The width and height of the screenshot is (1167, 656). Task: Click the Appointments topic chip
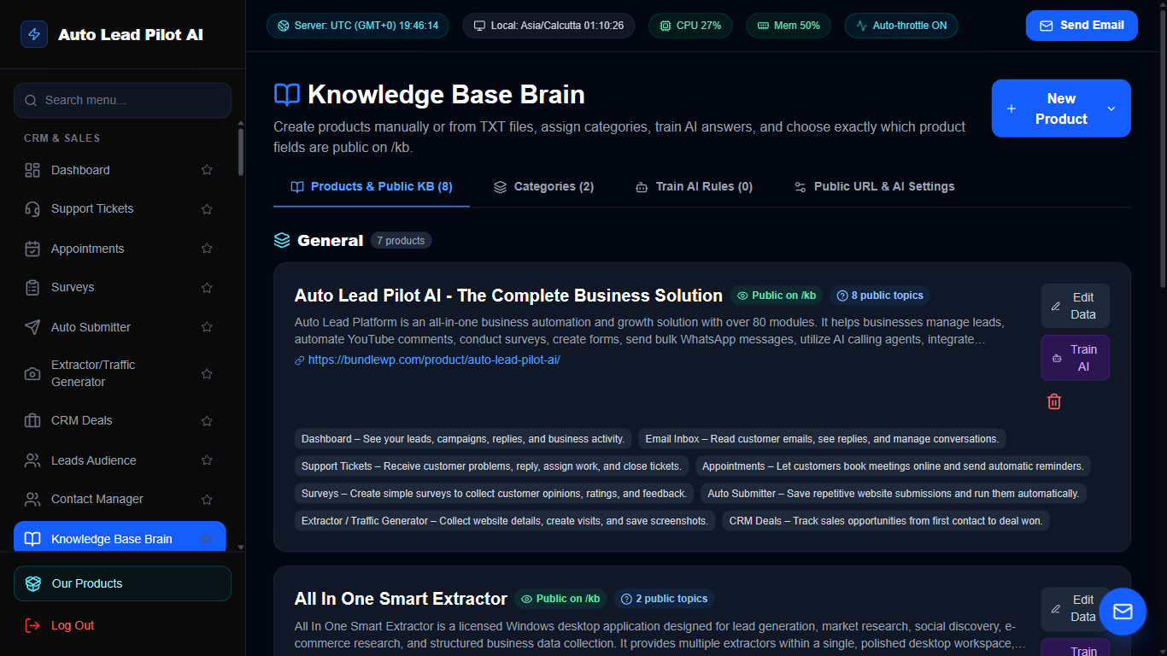click(x=893, y=466)
